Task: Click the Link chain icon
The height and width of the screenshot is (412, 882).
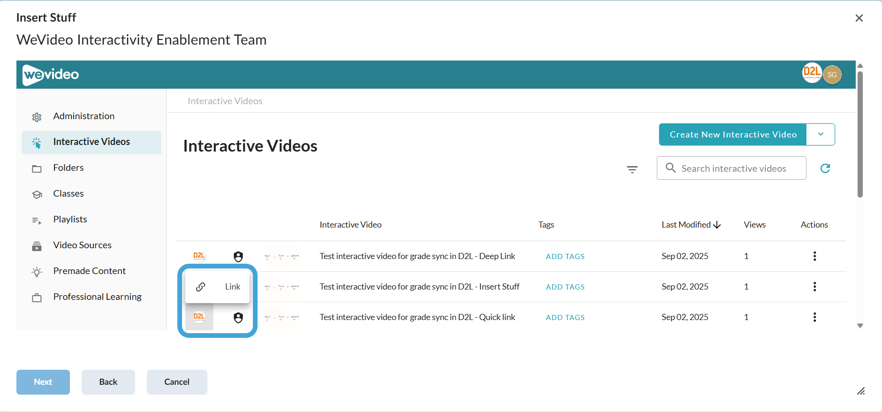Action: click(200, 287)
